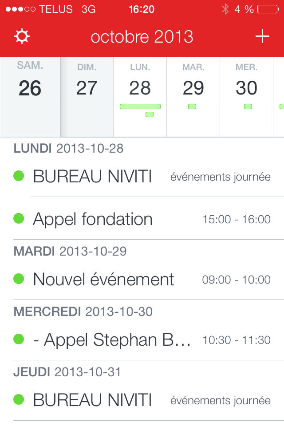Select Wednesday 30 in the week strip

(246, 97)
